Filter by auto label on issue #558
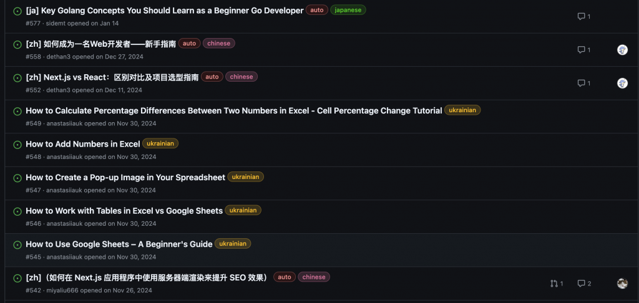639x303 pixels. 190,44
